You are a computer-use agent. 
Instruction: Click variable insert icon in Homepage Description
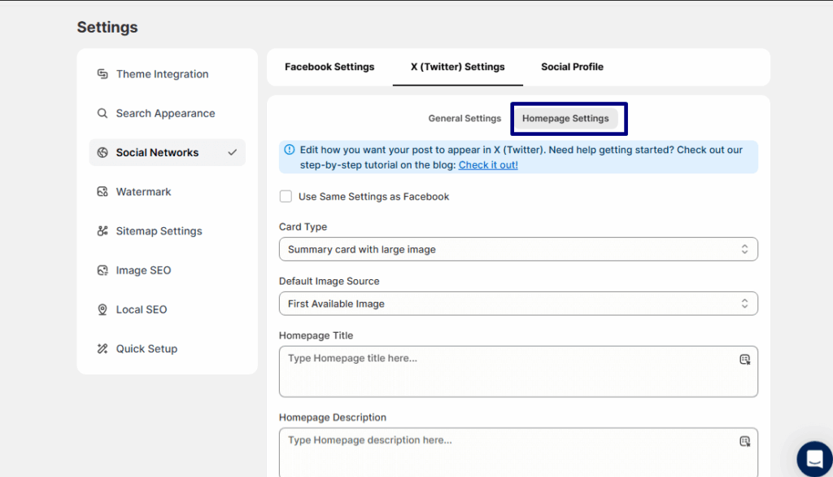click(x=745, y=441)
